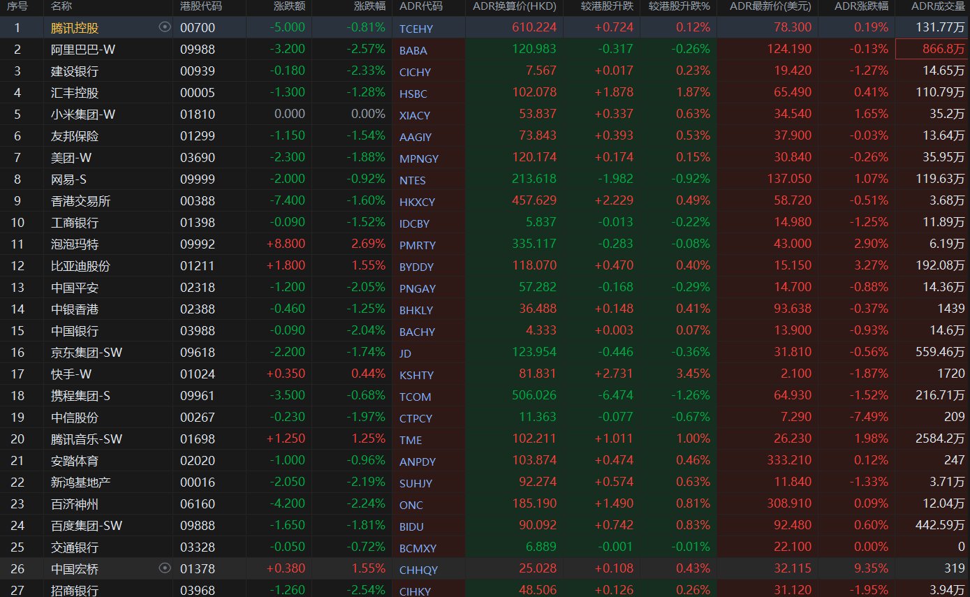Click the 2584.2万 volume value
The height and width of the screenshot is (597, 970).
(940, 439)
